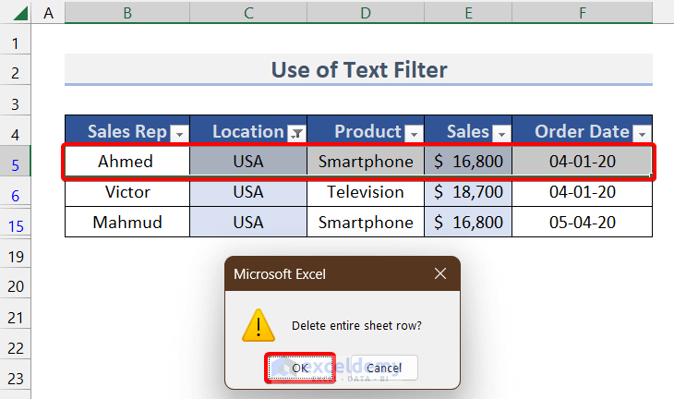Open the Product filter dropdown
Image resolution: width=674 pixels, height=399 pixels.
point(414,133)
